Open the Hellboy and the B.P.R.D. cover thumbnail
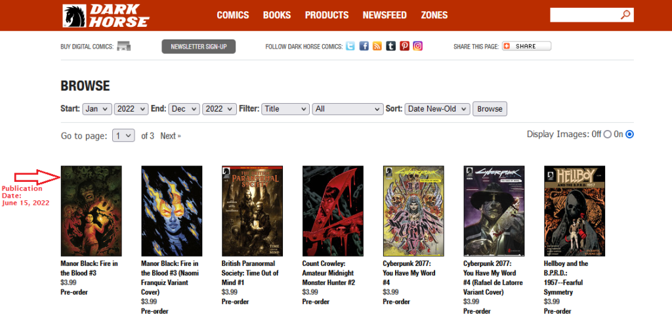Viewport: 672px width, 319px height. click(x=574, y=211)
